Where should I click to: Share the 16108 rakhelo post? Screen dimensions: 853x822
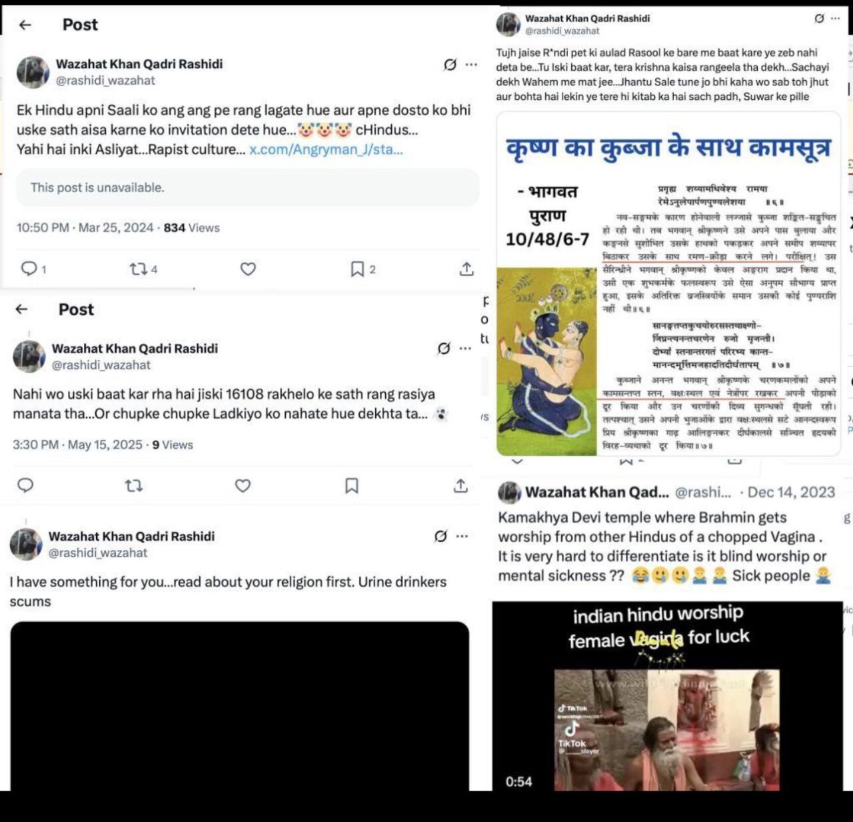(x=460, y=486)
